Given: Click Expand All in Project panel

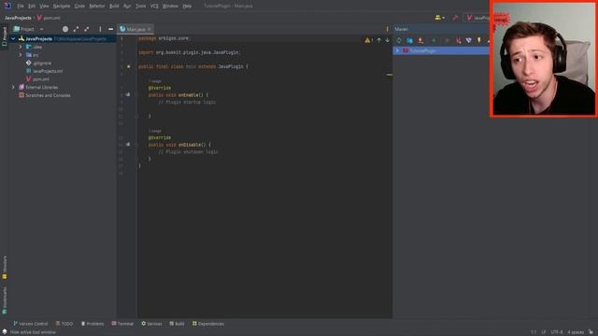Looking at the screenshot, I should pos(76,29).
